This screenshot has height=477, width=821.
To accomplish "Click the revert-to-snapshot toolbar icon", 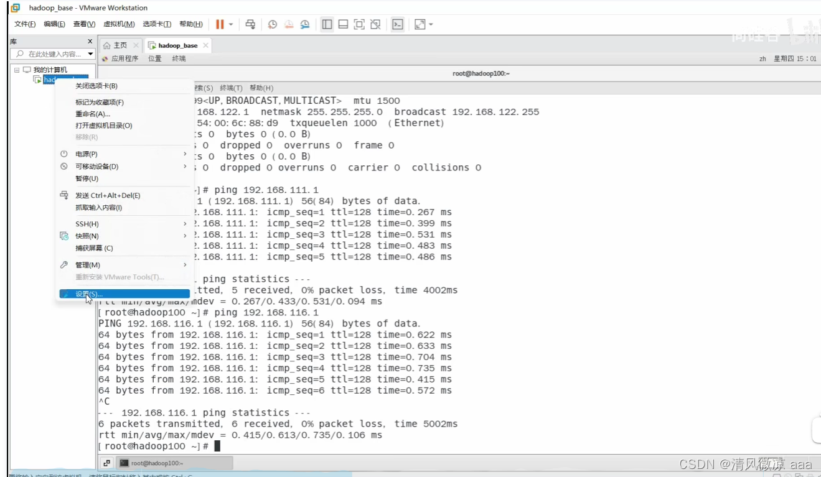I will 289,24.
